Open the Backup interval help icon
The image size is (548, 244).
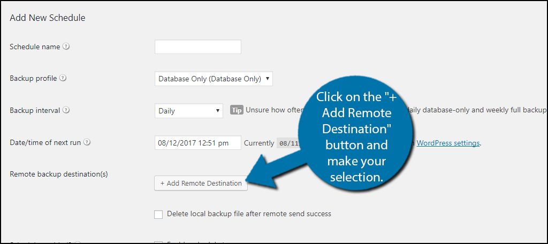tap(66, 110)
